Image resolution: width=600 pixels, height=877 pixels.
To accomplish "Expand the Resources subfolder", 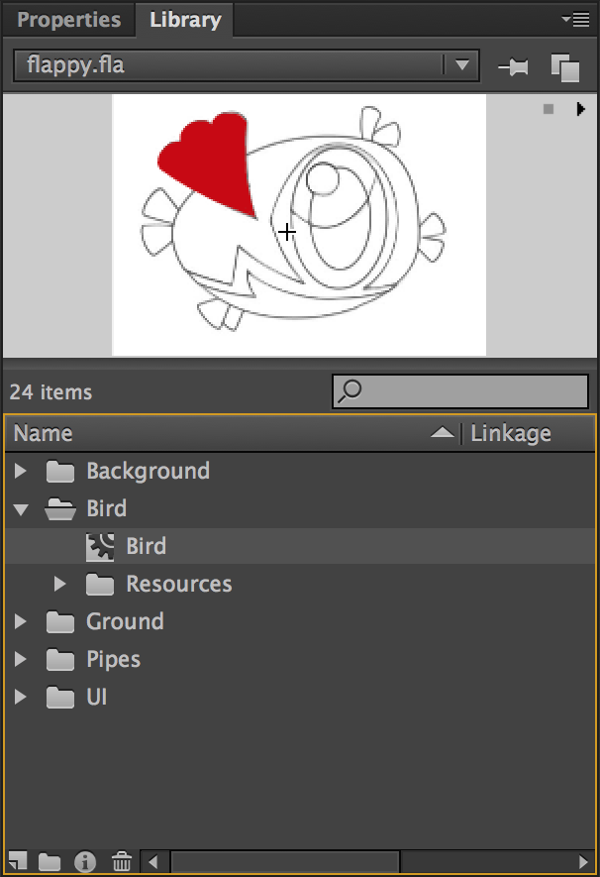I will click(x=60, y=585).
